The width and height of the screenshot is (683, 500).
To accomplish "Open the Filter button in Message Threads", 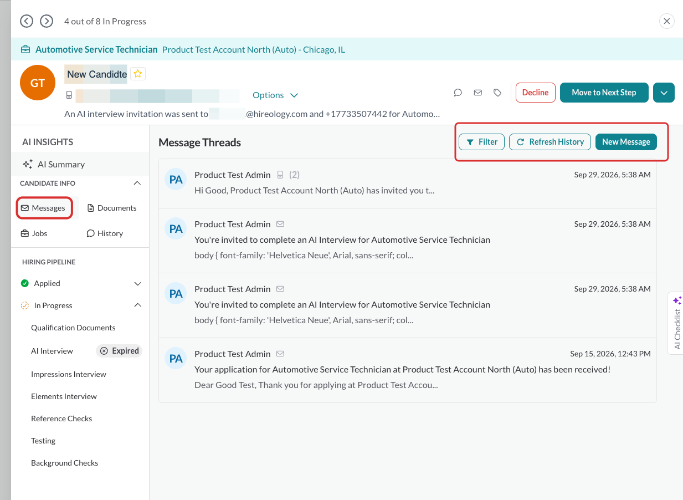I will point(482,142).
